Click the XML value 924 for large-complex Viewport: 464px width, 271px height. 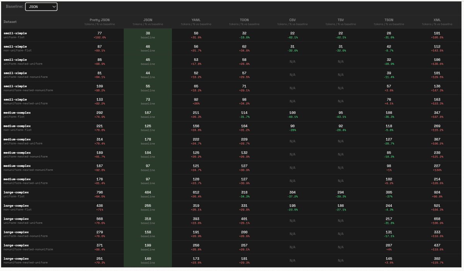pos(437,192)
